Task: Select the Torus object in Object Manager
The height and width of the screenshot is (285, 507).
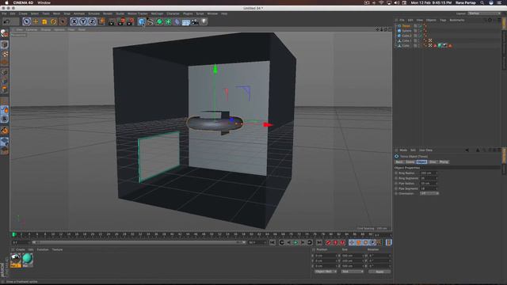Action: (406, 26)
